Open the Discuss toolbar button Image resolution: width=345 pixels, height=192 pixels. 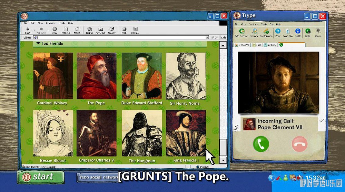click(x=135, y=30)
